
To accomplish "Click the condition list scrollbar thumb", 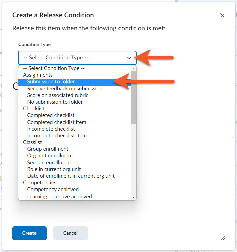I will pyautogui.click(x=133, y=97).
